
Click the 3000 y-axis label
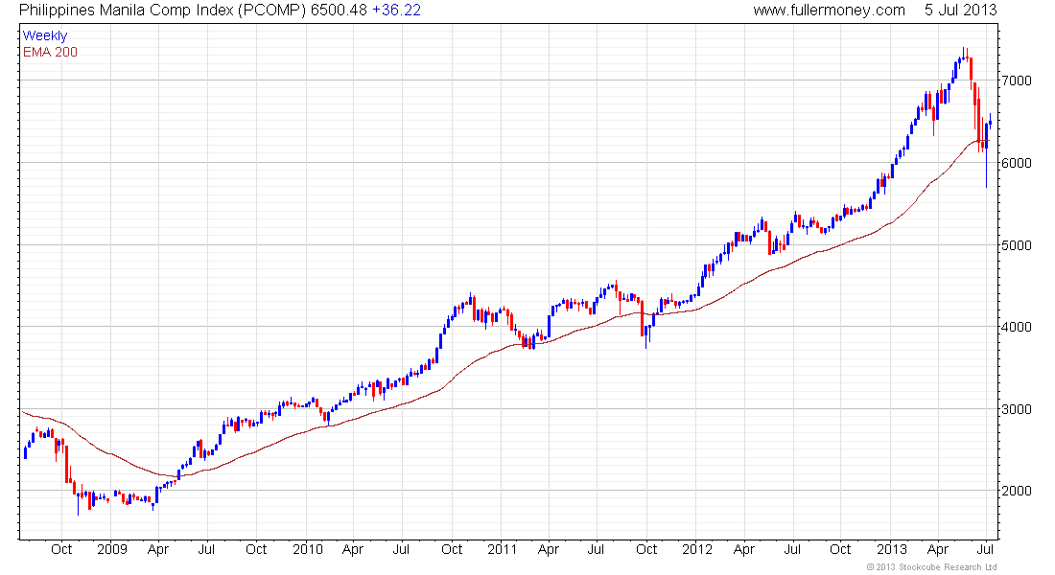coord(1016,409)
